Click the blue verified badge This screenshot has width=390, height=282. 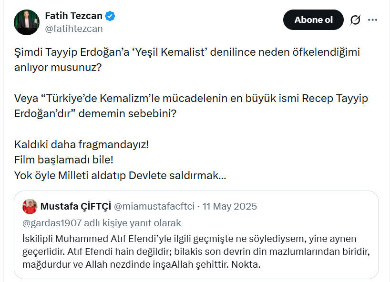point(110,16)
